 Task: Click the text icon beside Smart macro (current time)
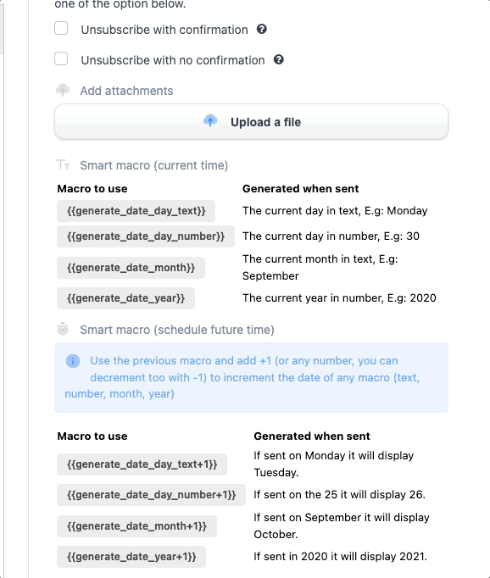pyautogui.click(x=63, y=164)
